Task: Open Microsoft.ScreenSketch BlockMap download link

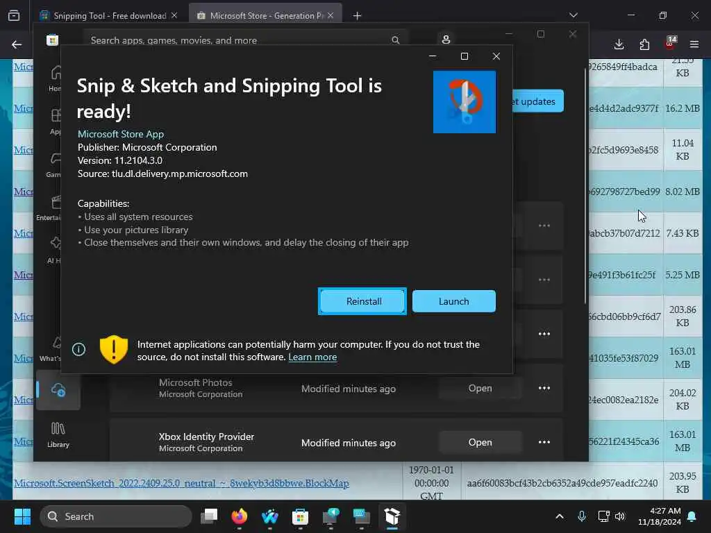Action: pos(181,483)
